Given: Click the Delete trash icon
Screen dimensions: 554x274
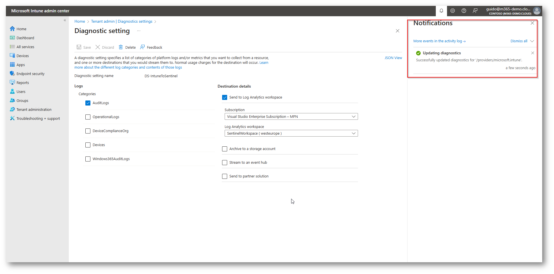Looking at the screenshot, I should (x=121, y=47).
